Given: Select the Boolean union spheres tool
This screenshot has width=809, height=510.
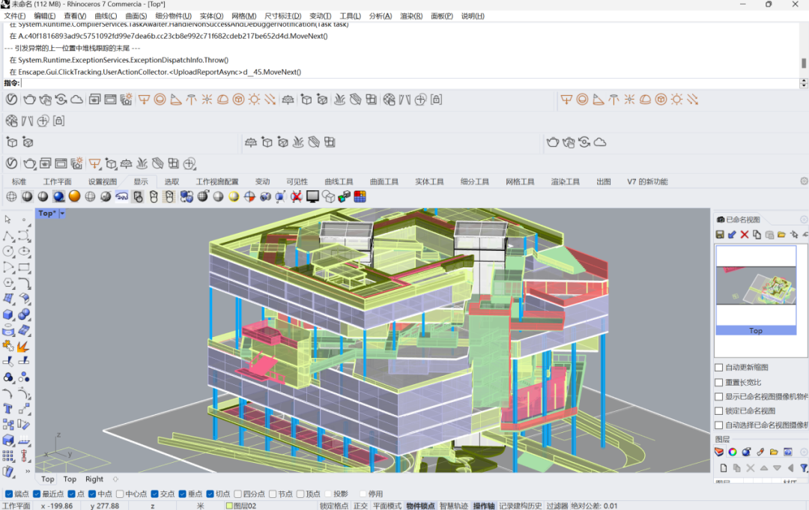Looking at the screenshot, I should point(24,315).
